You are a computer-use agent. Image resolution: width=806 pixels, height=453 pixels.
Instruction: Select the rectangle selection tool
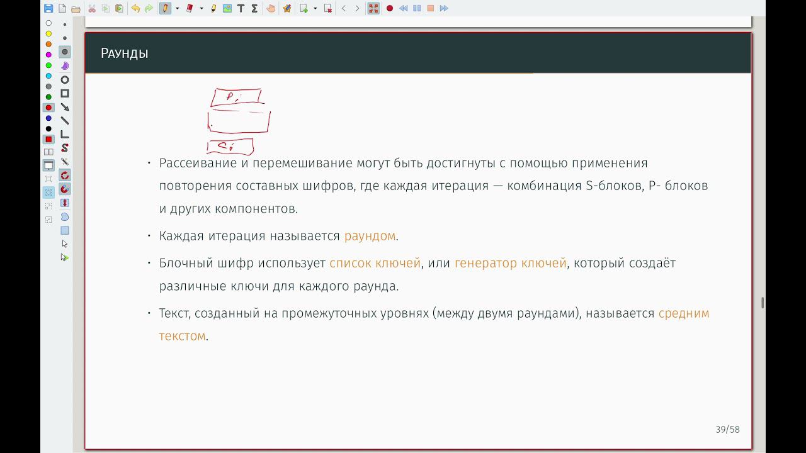pos(65,230)
